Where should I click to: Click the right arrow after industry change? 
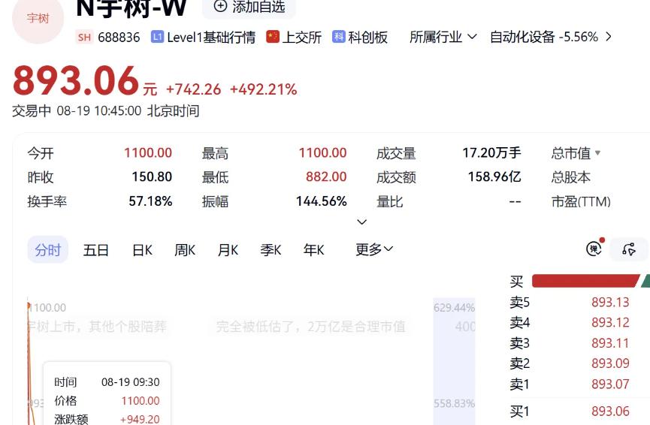point(608,37)
